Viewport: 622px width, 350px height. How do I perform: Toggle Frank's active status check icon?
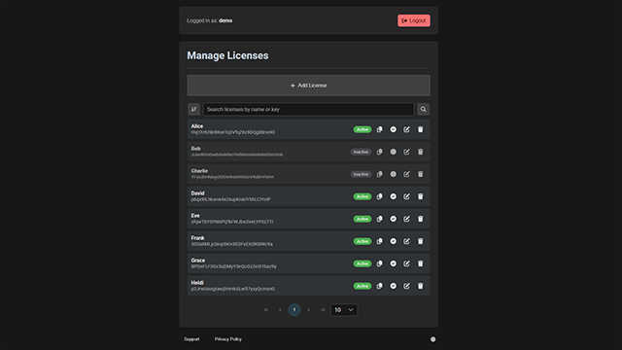[x=393, y=241]
